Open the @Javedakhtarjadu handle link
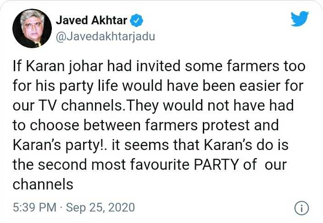 106,37
